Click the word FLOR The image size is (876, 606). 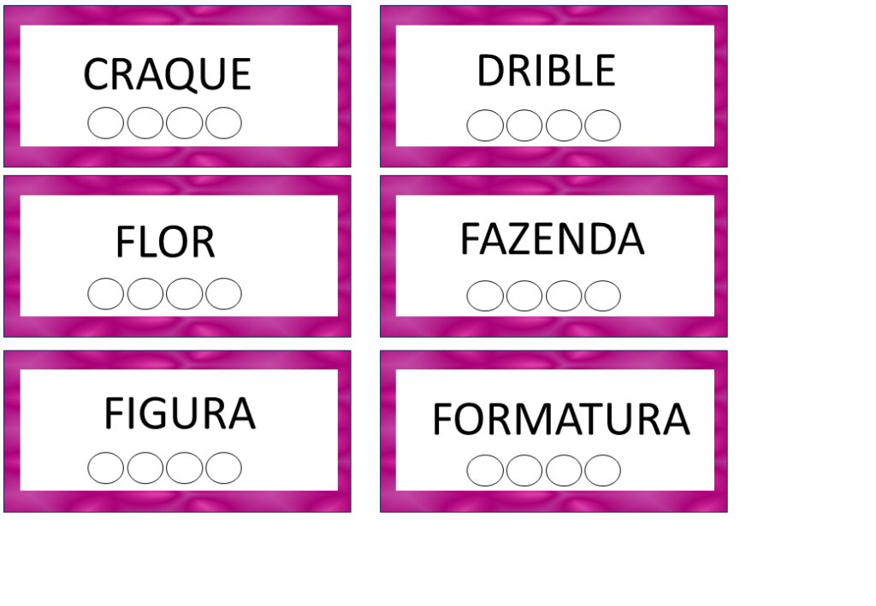[165, 244]
